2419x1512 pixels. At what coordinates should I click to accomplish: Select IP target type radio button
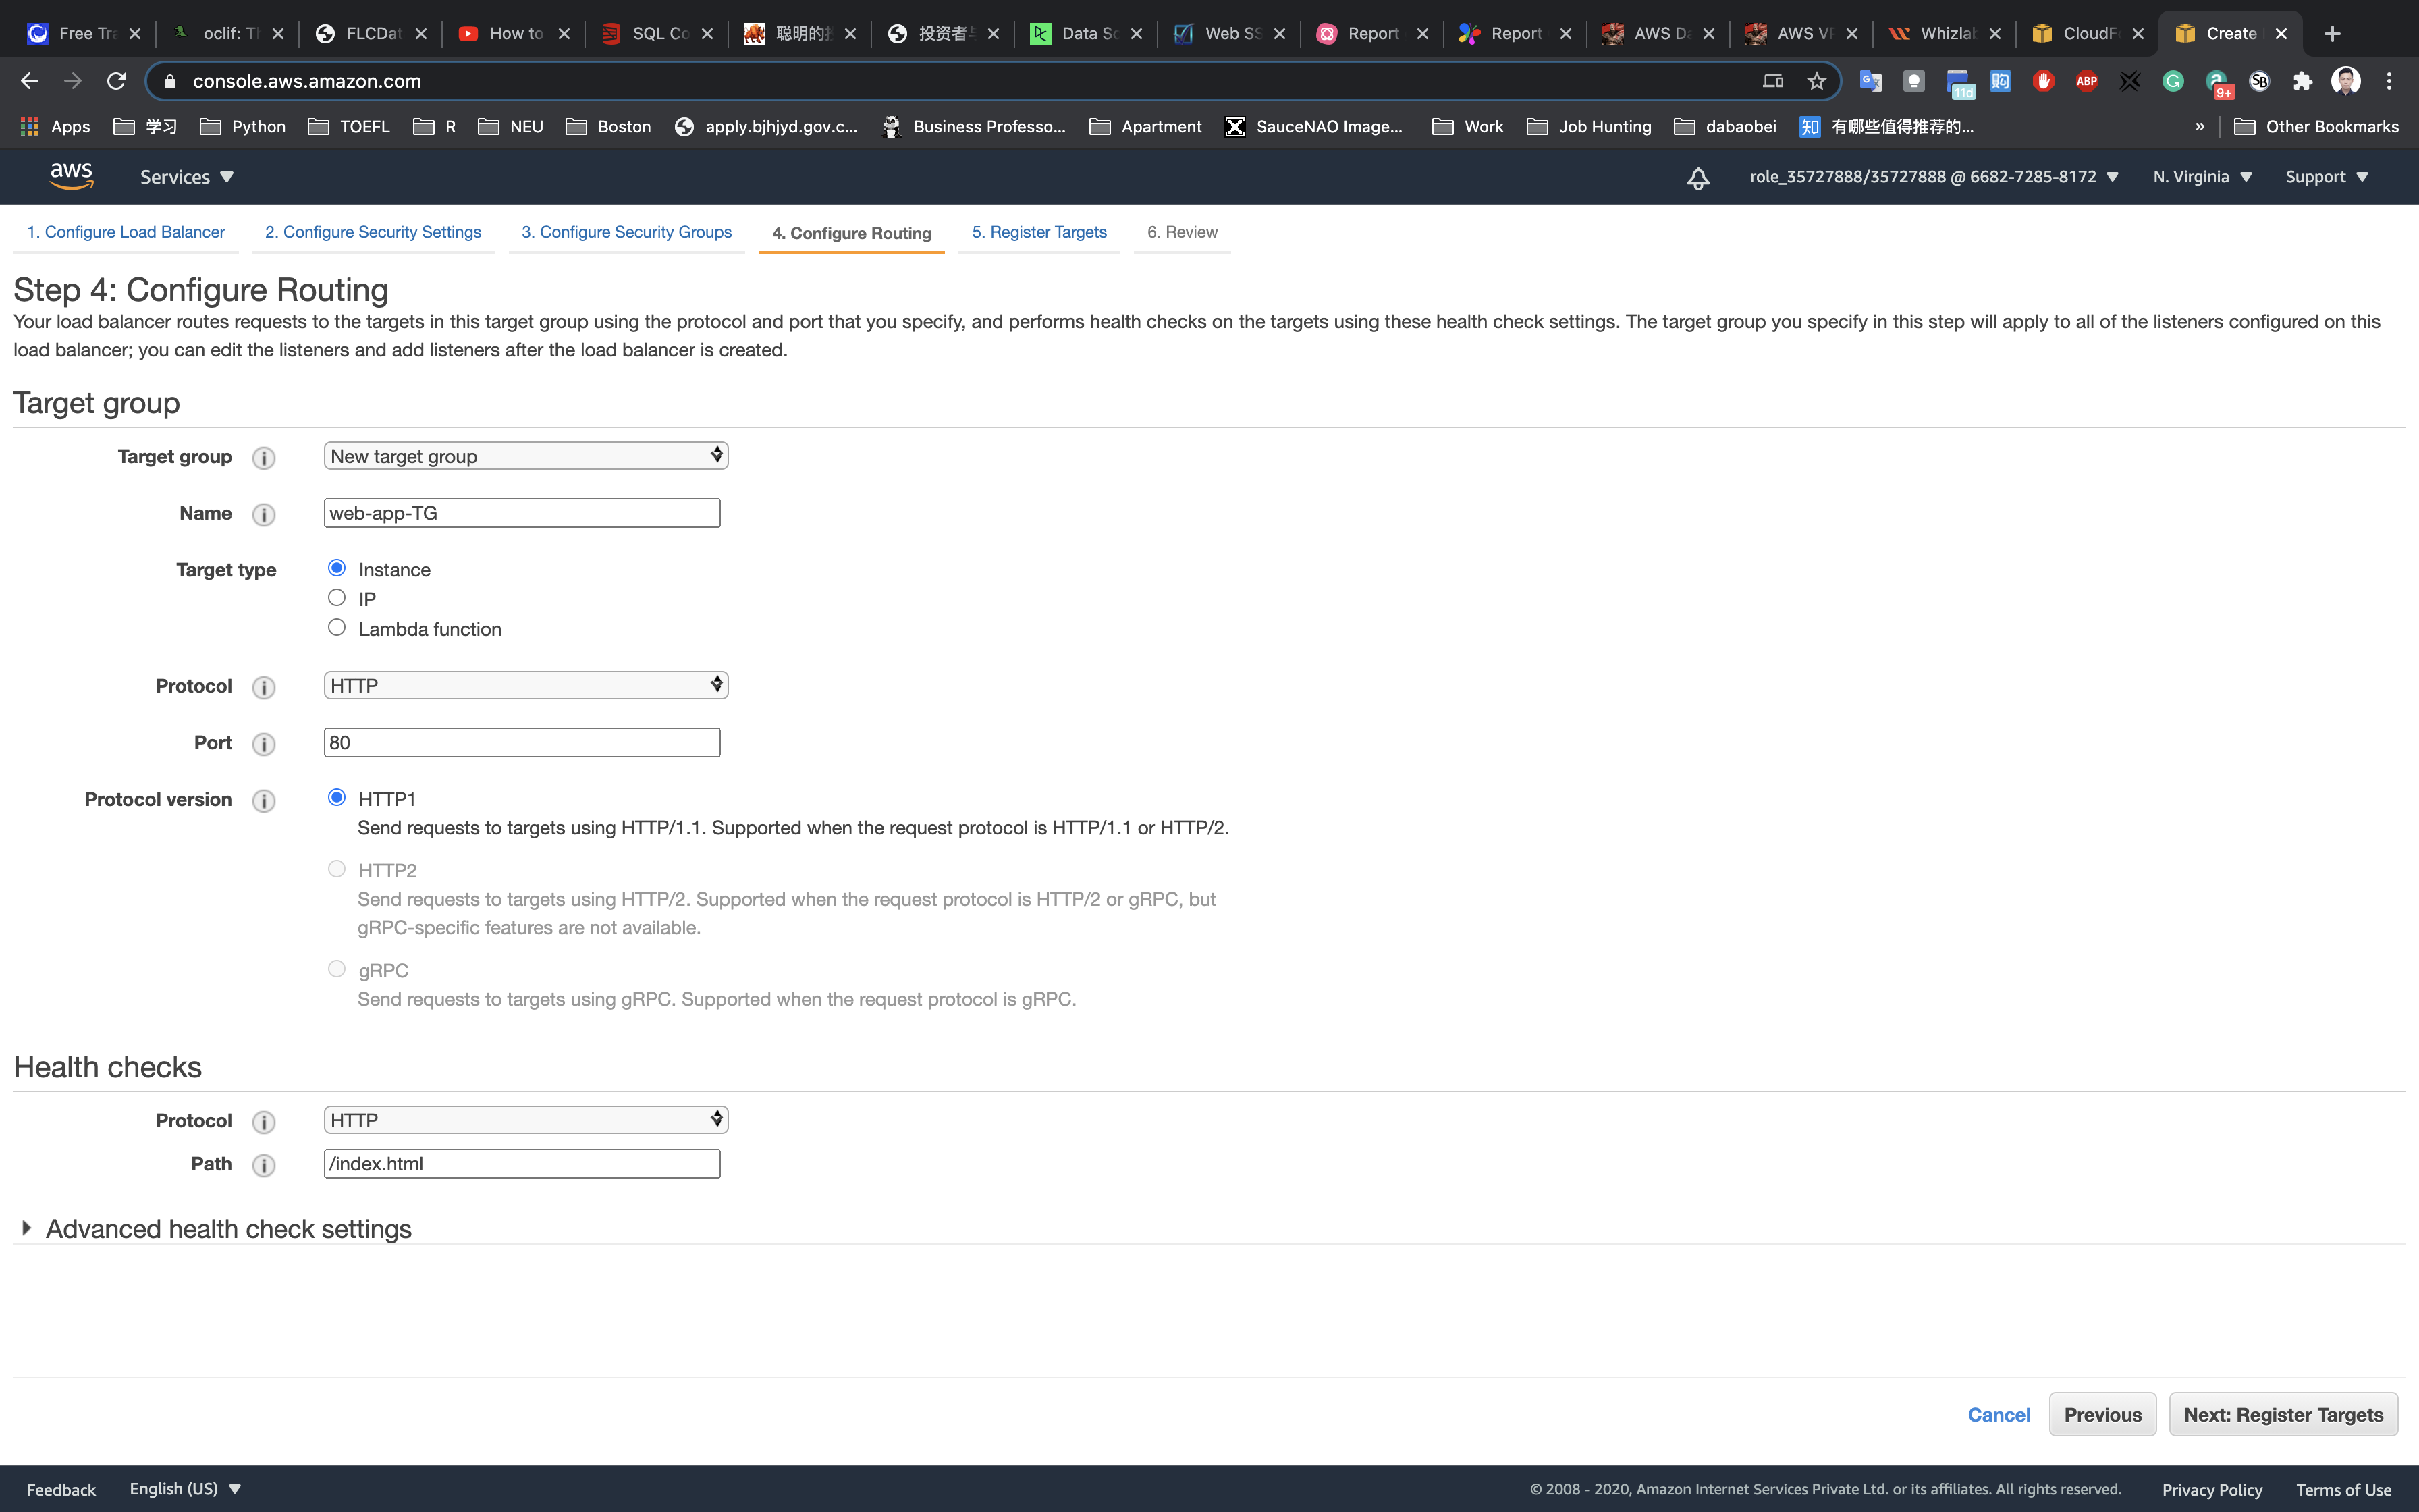point(337,598)
